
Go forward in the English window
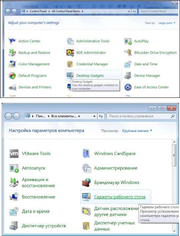point(14,11)
